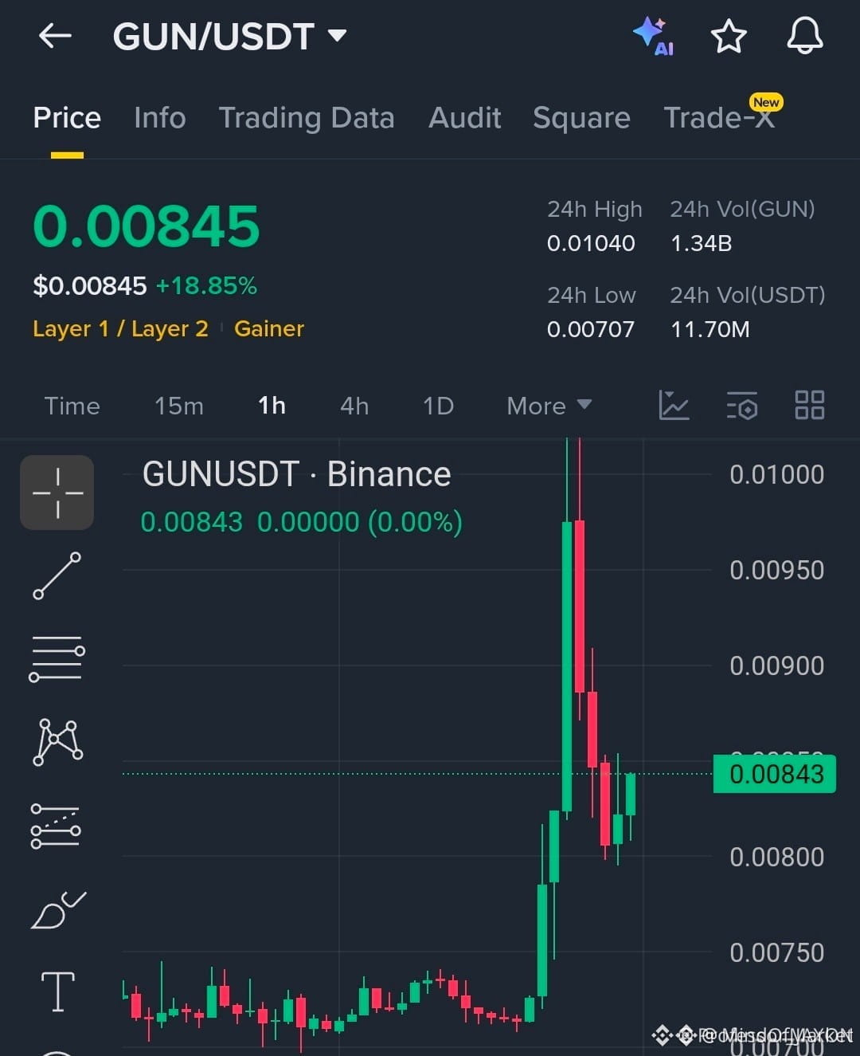The width and height of the screenshot is (860, 1056).
Task: Tap the 0.00843 current price label on axis
Action: (x=775, y=774)
